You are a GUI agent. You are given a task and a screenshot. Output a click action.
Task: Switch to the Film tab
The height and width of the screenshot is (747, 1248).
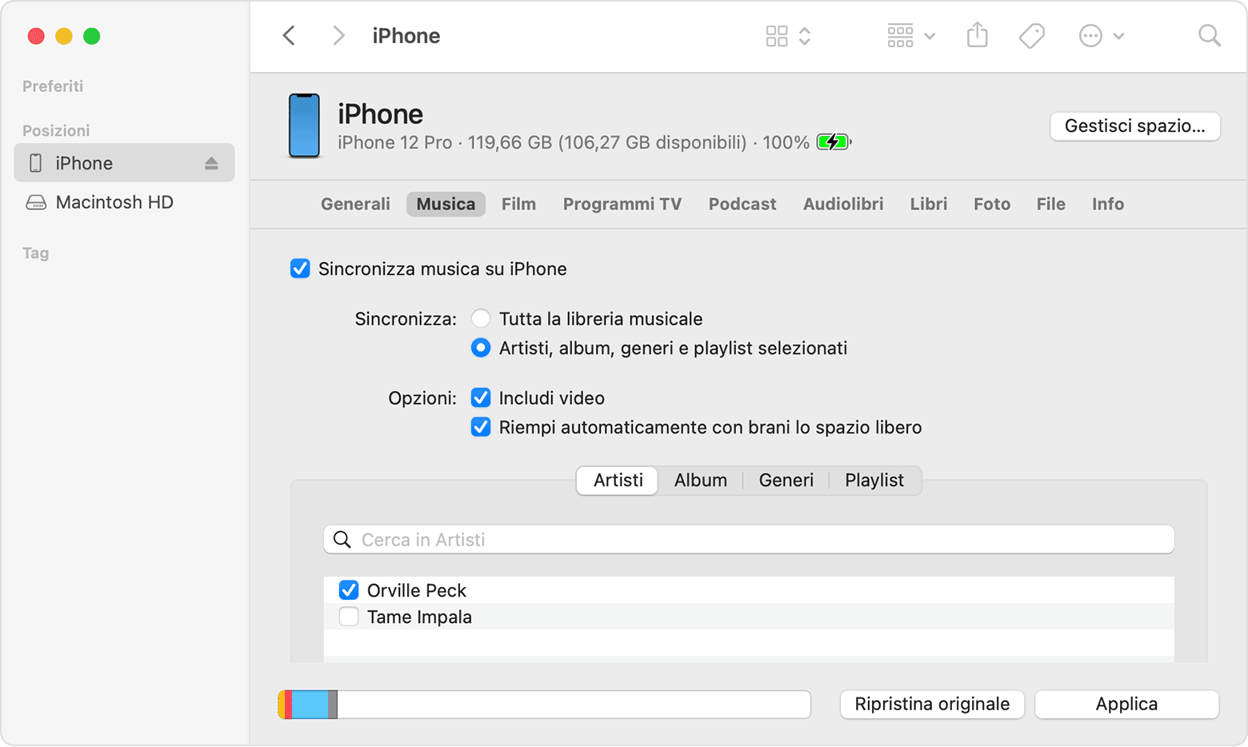pyautogui.click(x=518, y=204)
